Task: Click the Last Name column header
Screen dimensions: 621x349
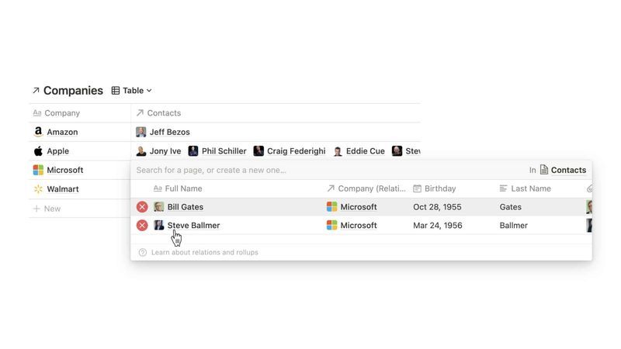Action: 531,188
